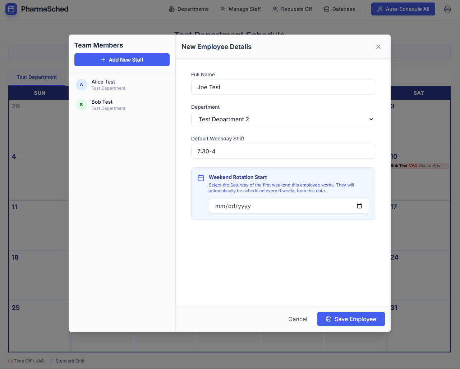Click the Add New Staff button
Screen dimensions: 460x369
click(x=122, y=60)
